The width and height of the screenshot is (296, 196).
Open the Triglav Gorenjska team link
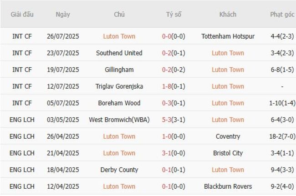coord(119,86)
